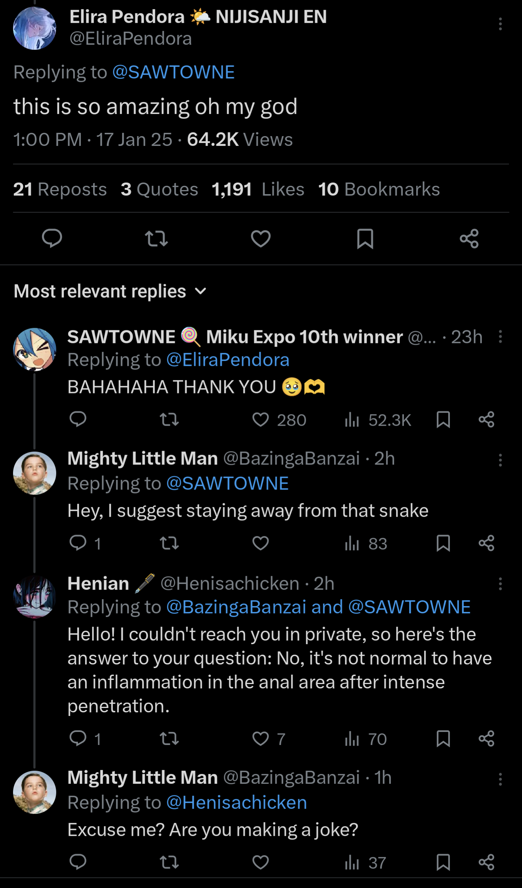The height and width of the screenshot is (888, 522).
Task: Open more options menu on Henian's reply
Action: pos(500,584)
